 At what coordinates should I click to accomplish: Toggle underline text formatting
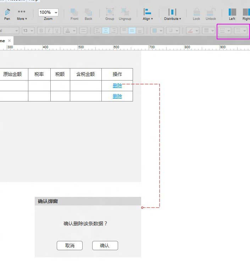[57, 31]
